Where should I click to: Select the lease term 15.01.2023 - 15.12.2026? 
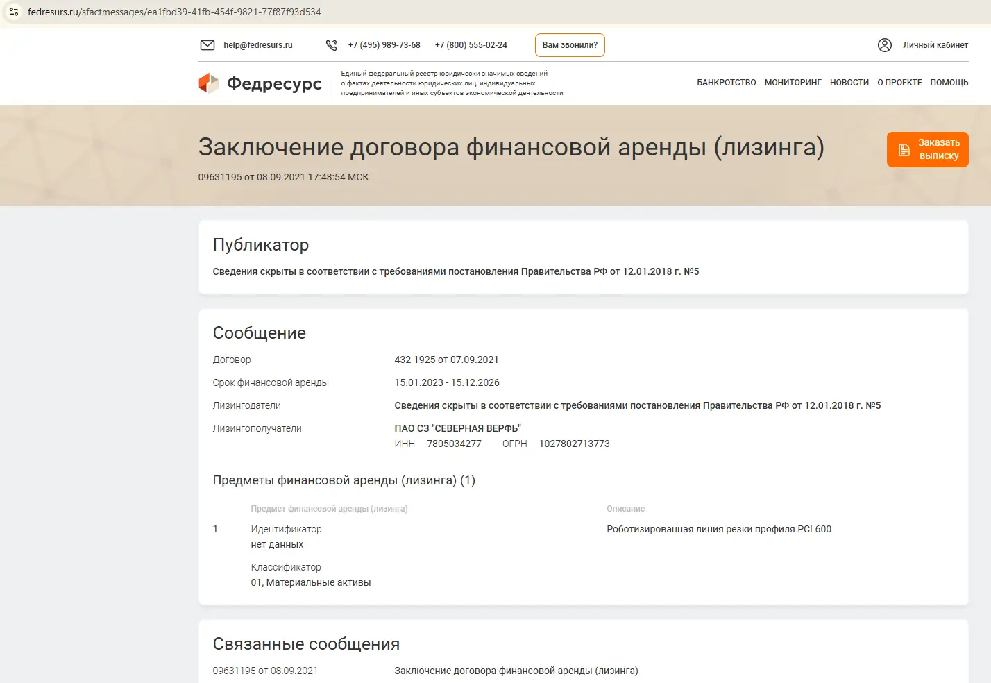(447, 382)
